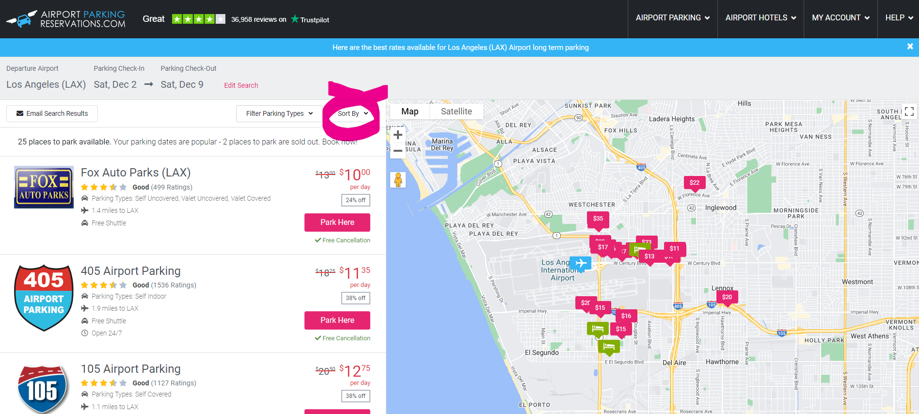Zoom out on the map
Viewport: 919px width, 414px height.
click(398, 151)
